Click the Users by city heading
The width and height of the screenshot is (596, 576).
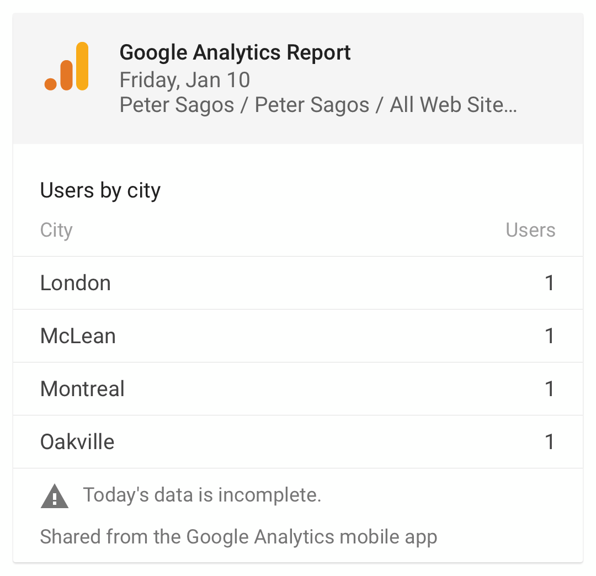100,191
